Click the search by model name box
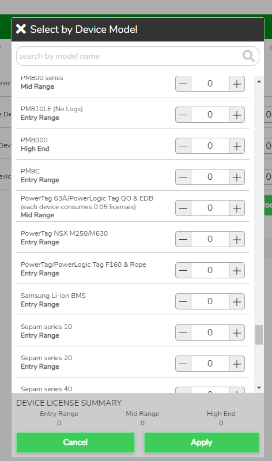The height and width of the screenshot is (461, 272). pyautogui.click(x=138, y=56)
